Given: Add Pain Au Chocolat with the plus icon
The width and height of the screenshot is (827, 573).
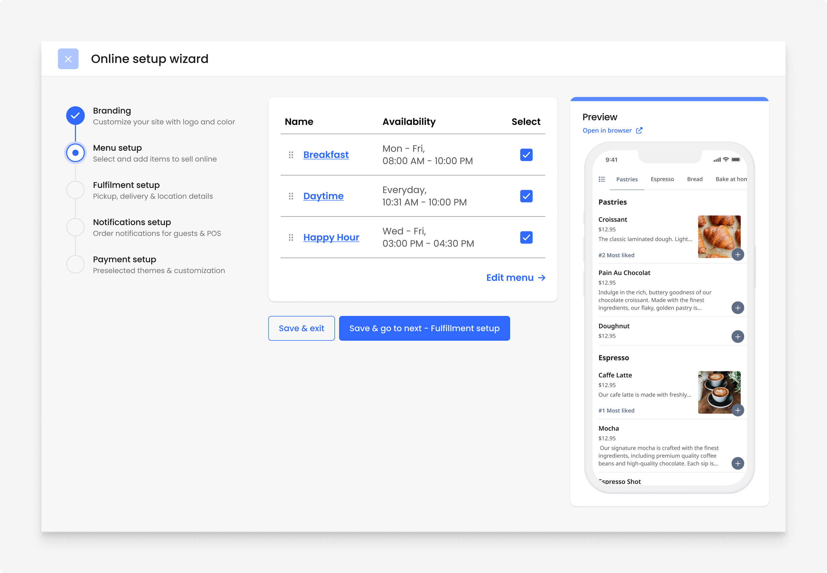Looking at the screenshot, I should tap(738, 308).
